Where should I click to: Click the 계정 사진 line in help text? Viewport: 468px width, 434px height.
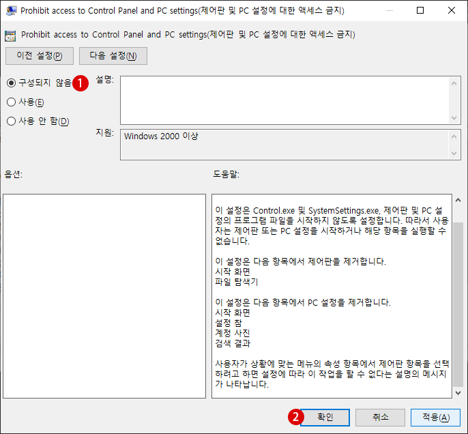(x=233, y=333)
